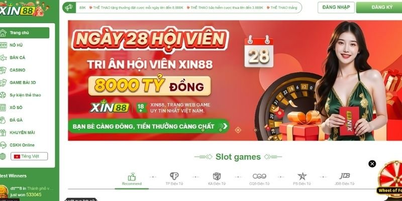This screenshot has height=201, width=402.
Task: Choose the PS Điện Tử star icon
Action: pyautogui.click(x=302, y=176)
